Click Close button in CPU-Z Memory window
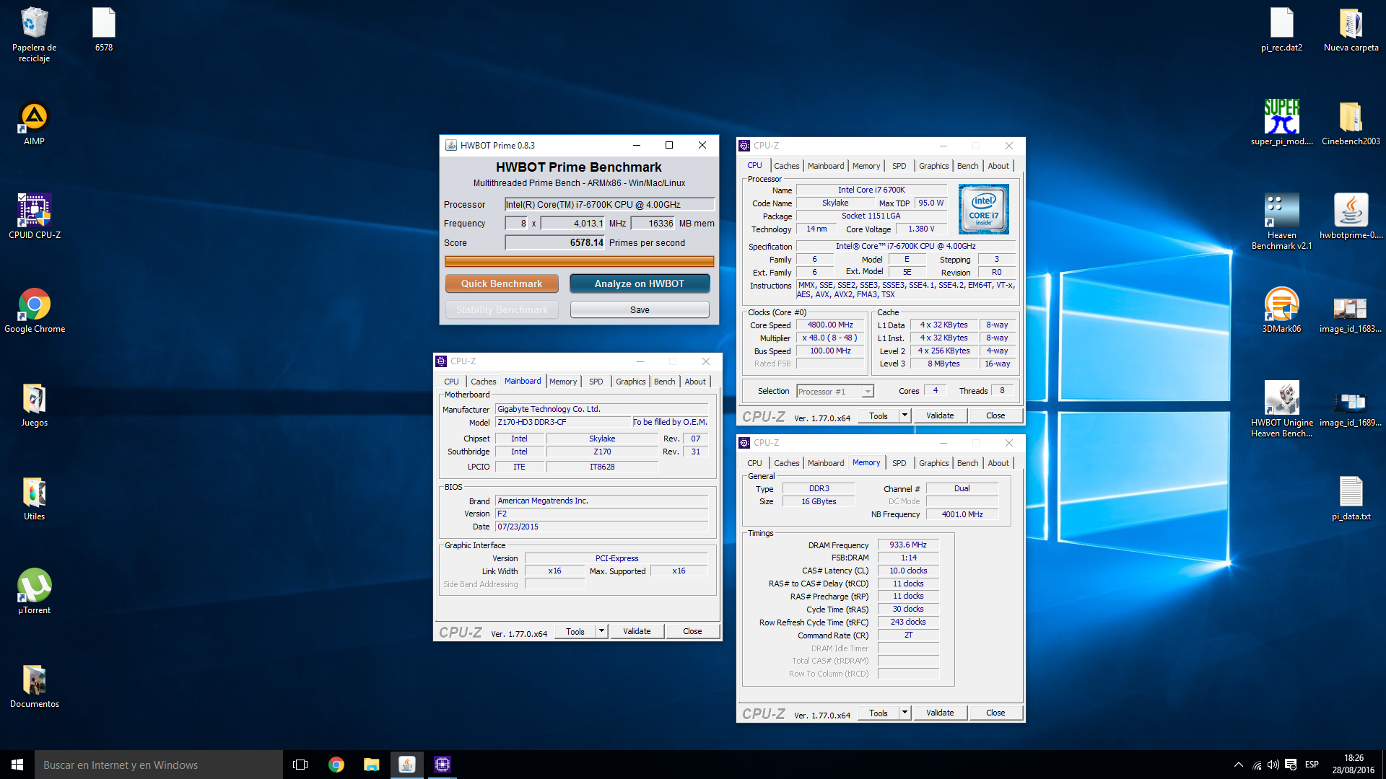This screenshot has height=779, width=1386. [995, 713]
